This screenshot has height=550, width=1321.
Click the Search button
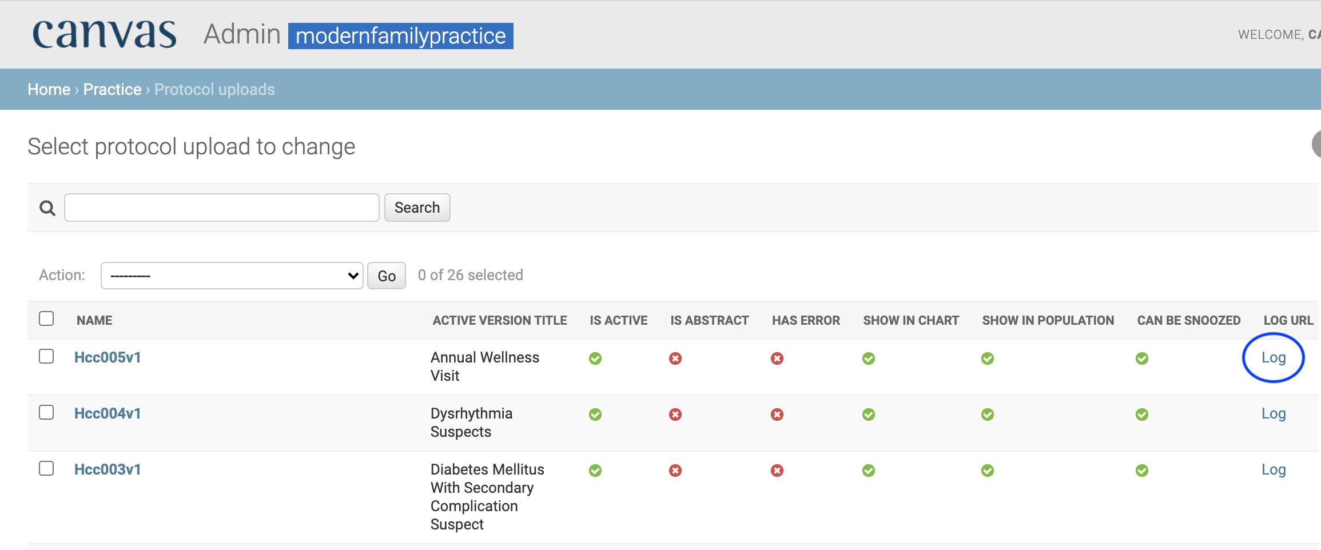[417, 208]
